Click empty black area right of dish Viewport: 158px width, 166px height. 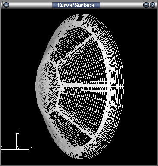140,87
